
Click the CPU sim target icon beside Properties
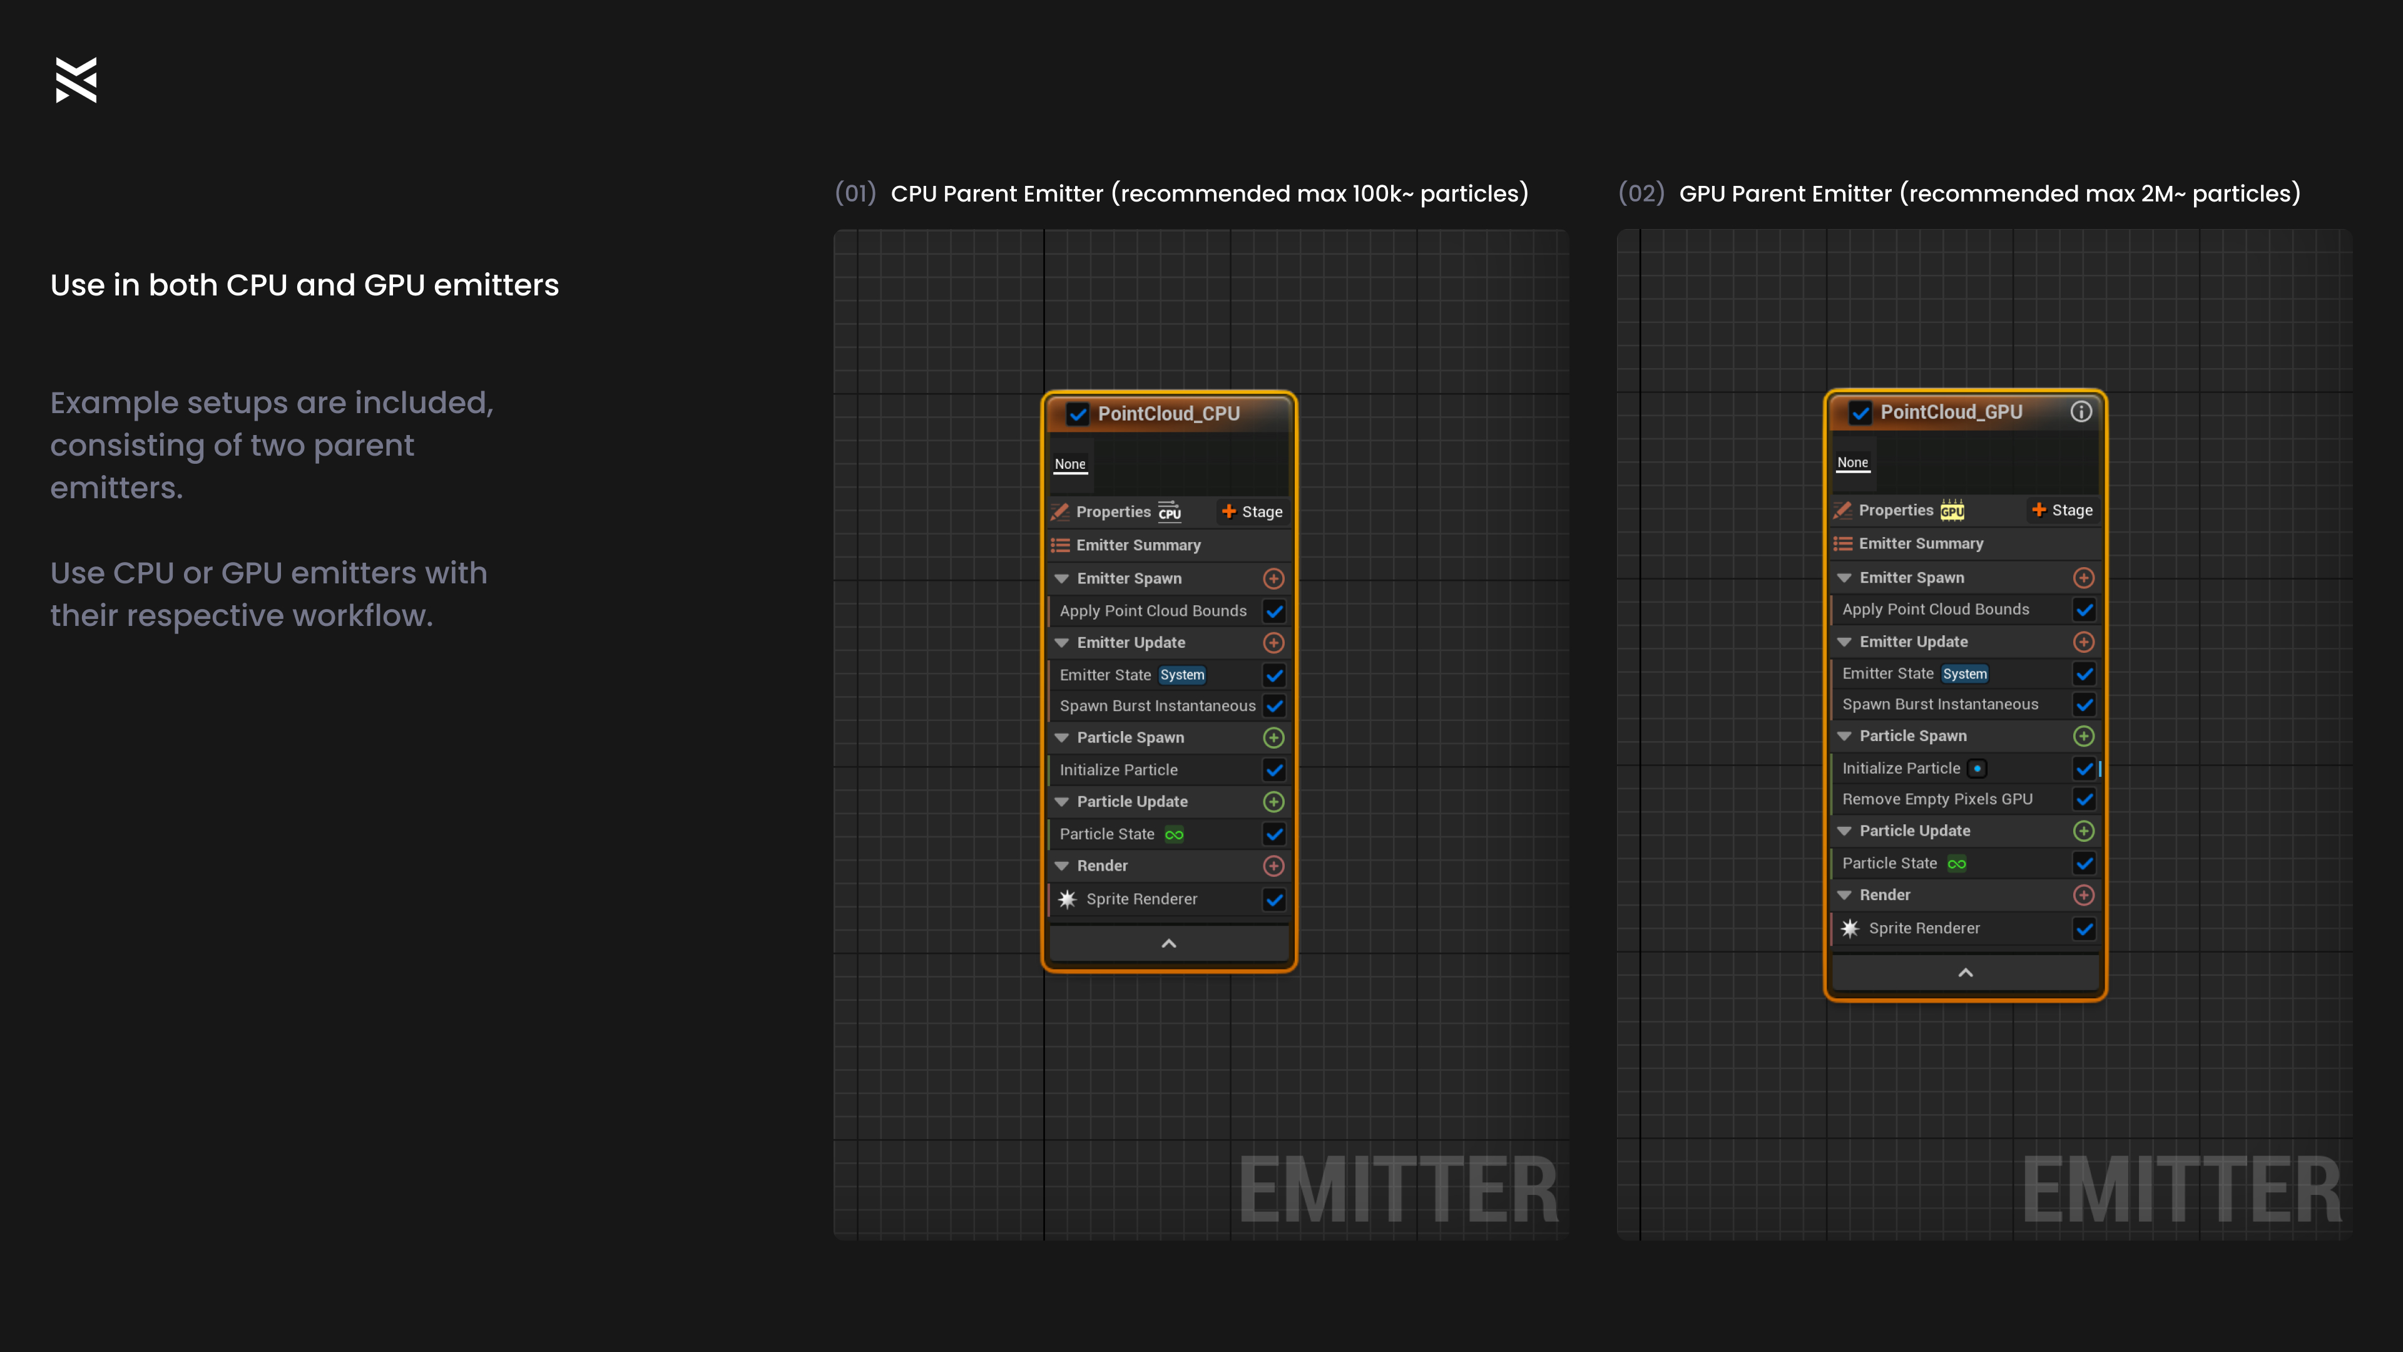point(1170,512)
